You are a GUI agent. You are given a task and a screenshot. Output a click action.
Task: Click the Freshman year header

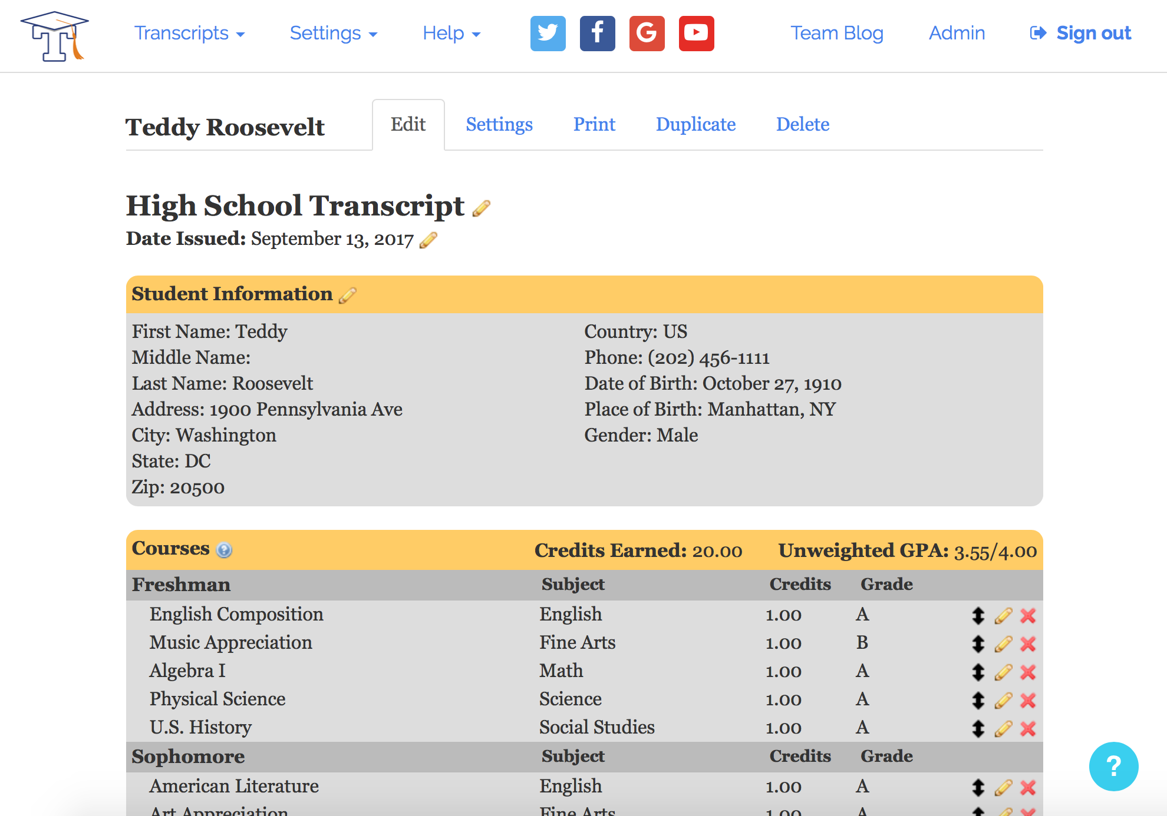[x=181, y=585]
